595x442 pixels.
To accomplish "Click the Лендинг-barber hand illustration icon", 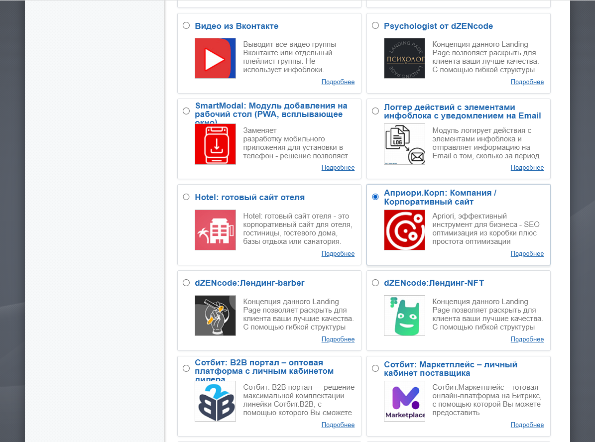I will coord(215,316).
